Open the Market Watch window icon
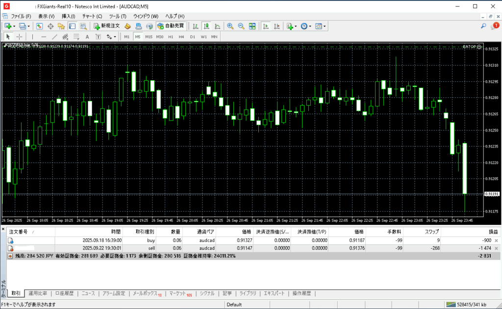This screenshot has height=309, width=502. coord(39,26)
